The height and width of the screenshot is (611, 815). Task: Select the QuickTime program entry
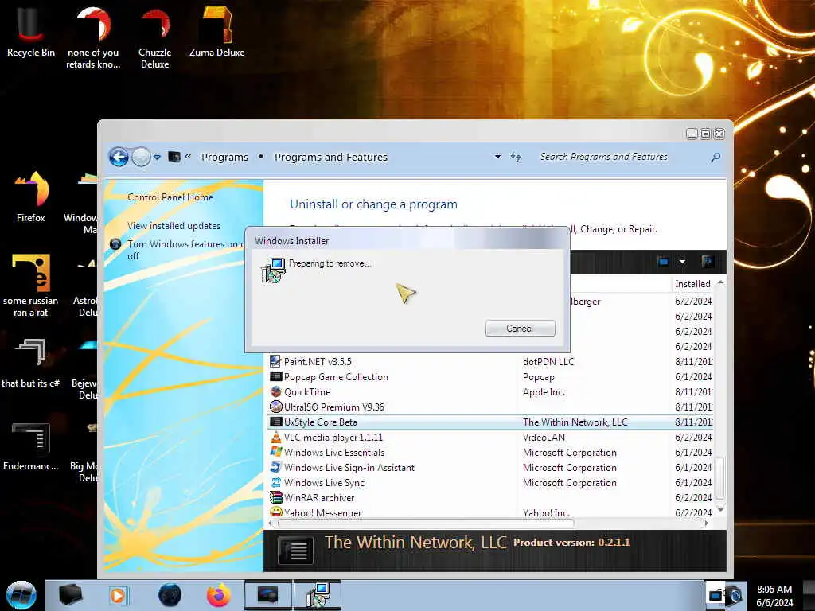tap(490, 391)
